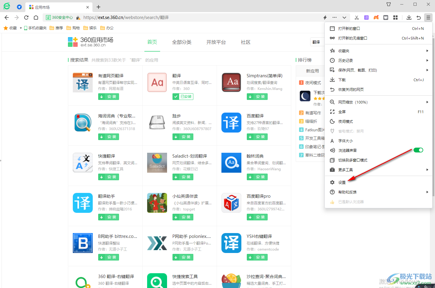Expand the 帮助和反馈 submenu arrow

coord(427,192)
